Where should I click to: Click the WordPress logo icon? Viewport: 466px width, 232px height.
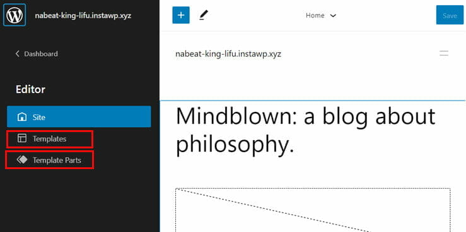click(15, 15)
